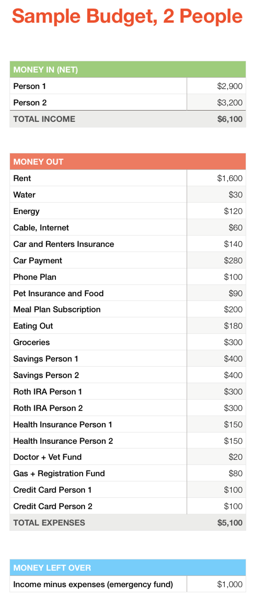Select the Cable, Internet row label
The width and height of the screenshot is (254, 596).
(x=41, y=228)
